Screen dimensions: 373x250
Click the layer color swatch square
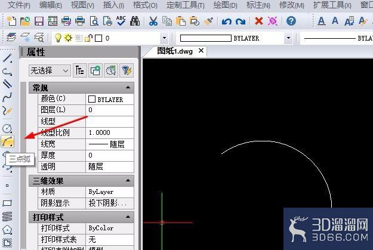[98, 38]
